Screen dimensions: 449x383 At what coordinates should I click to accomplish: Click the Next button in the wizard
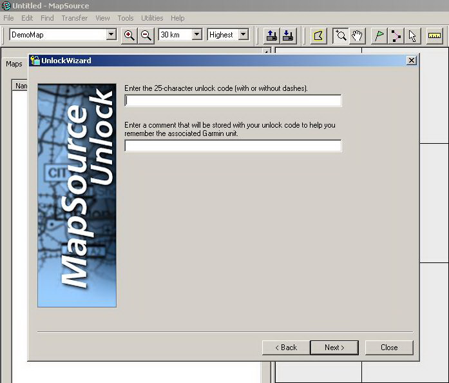click(x=334, y=348)
